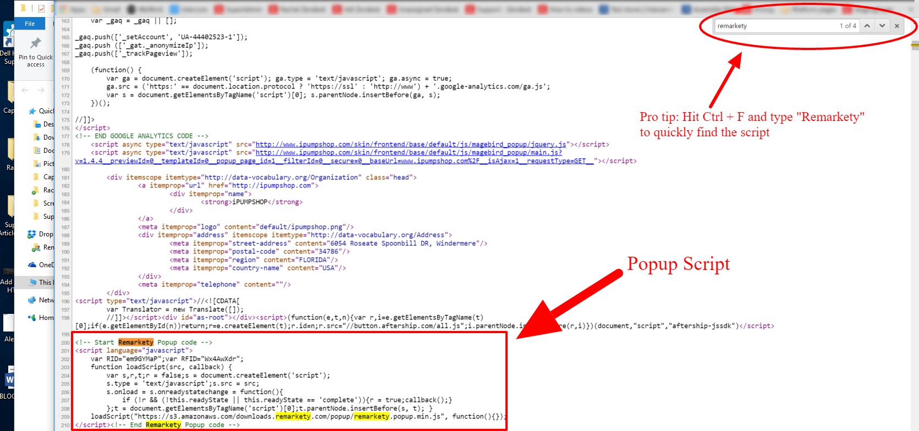The height and width of the screenshot is (431, 919).
Task: Click the Properties icon in Explorer title bar
Action: 41,8
